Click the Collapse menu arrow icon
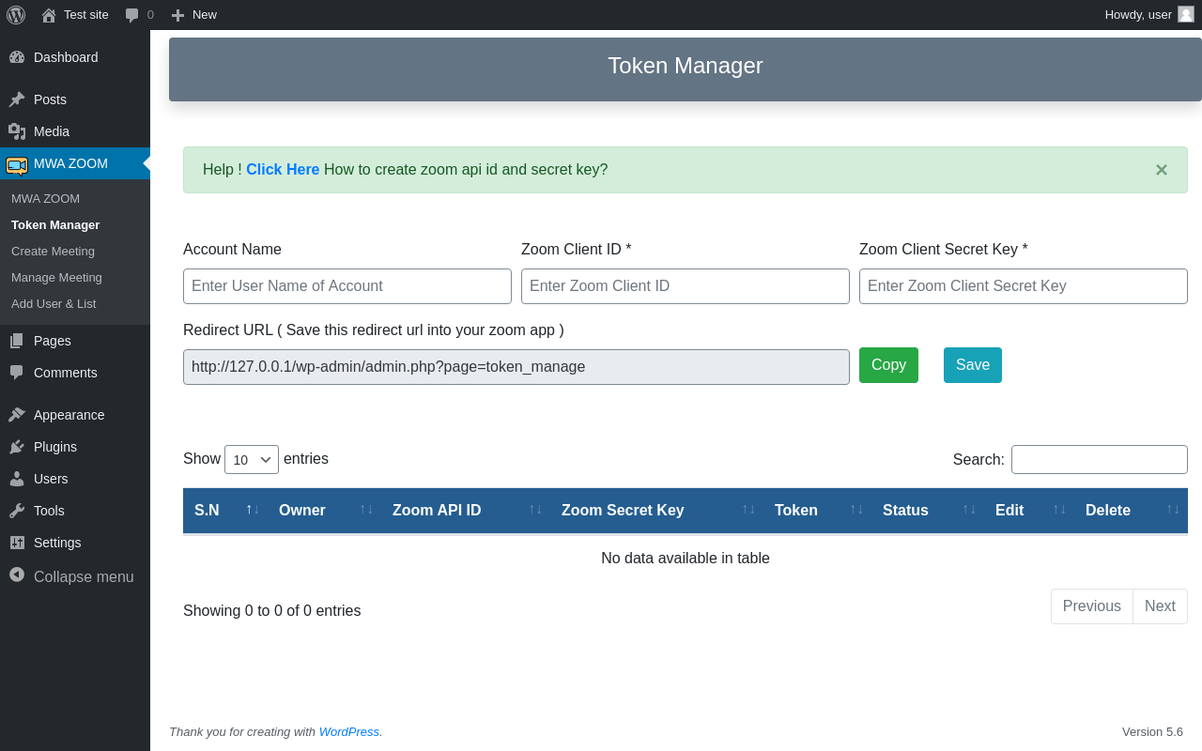The height and width of the screenshot is (751, 1202). point(17,575)
